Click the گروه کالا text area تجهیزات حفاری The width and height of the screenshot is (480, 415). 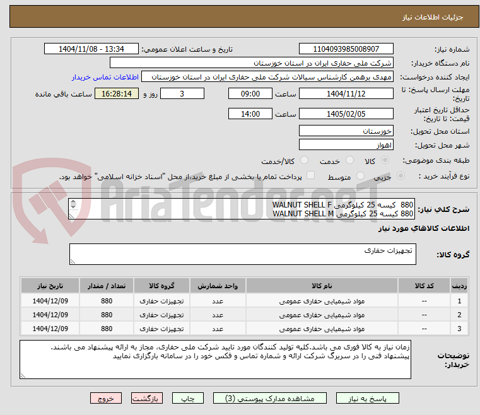(x=243, y=254)
